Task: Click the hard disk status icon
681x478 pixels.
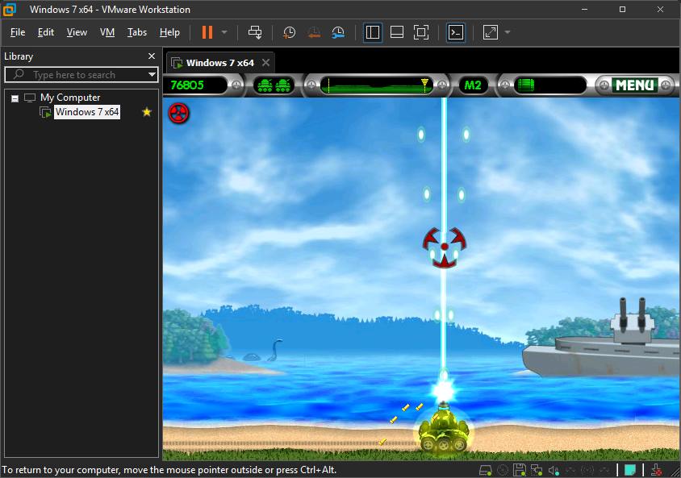Action: (x=486, y=470)
